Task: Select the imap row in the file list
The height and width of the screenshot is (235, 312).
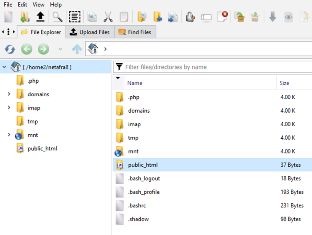Action: 212,124
